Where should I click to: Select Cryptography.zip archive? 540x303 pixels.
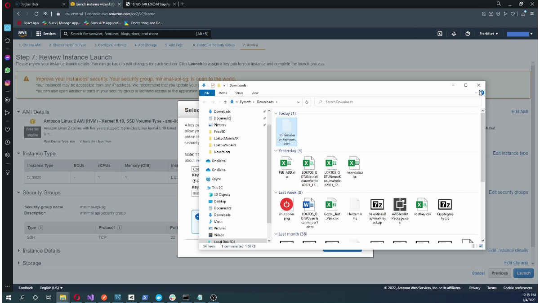pos(445,209)
